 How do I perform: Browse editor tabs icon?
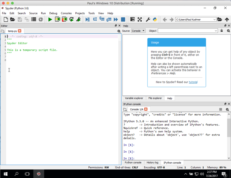[3, 31]
